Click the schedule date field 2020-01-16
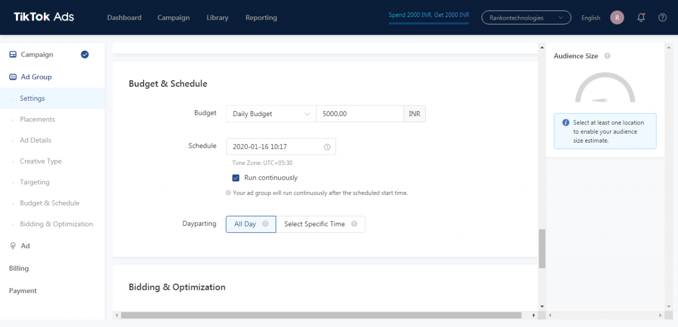Image resolution: width=678 pixels, height=327 pixels. [x=281, y=147]
